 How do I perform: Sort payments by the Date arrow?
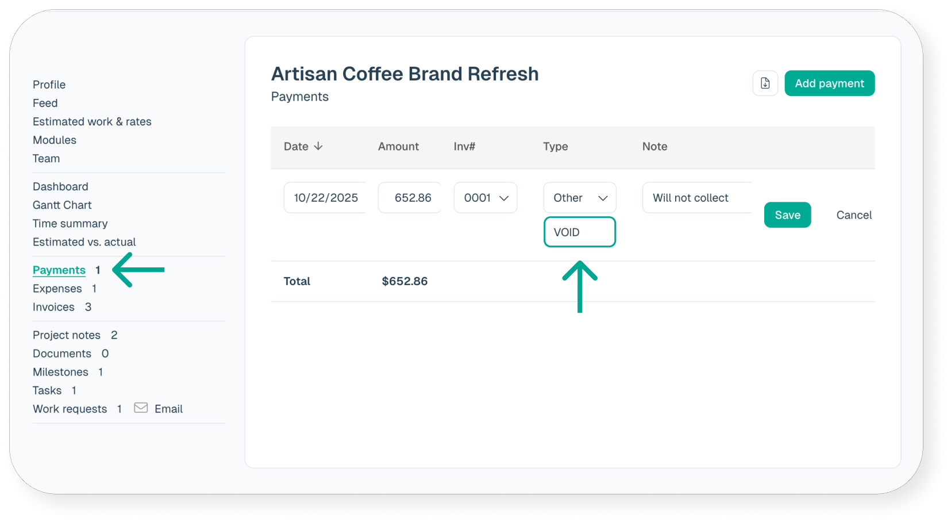tap(318, 147)
